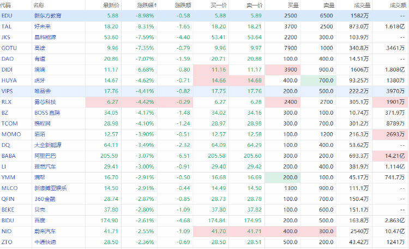Click the ZTO ticker code
This screenshot has height=249, width=409.
click(x=7, y=242)
